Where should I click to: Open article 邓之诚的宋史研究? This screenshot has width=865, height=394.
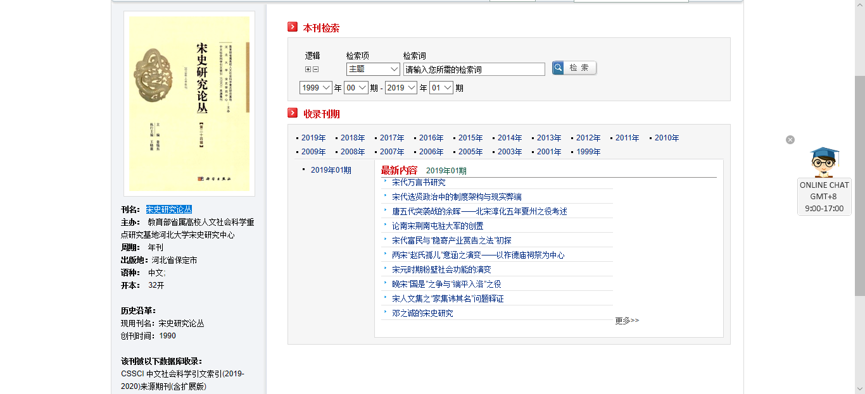coord(422,313)
